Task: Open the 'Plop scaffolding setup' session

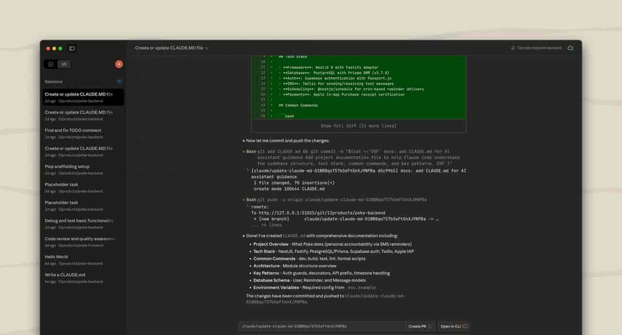Action: click(83, 170)
